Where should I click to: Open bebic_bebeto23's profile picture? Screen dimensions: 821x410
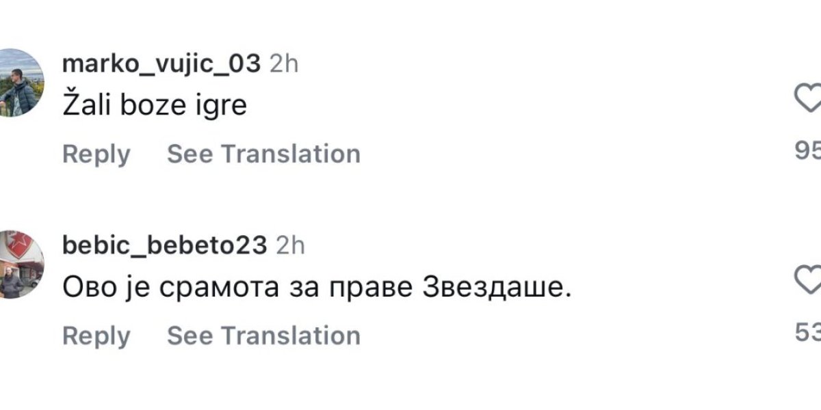tap(20, 264)
